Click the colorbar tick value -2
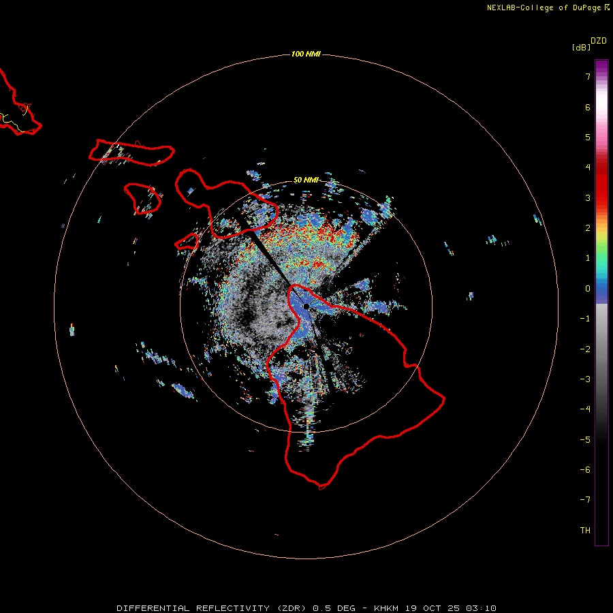The image size is (613, 613). [585, 349]
